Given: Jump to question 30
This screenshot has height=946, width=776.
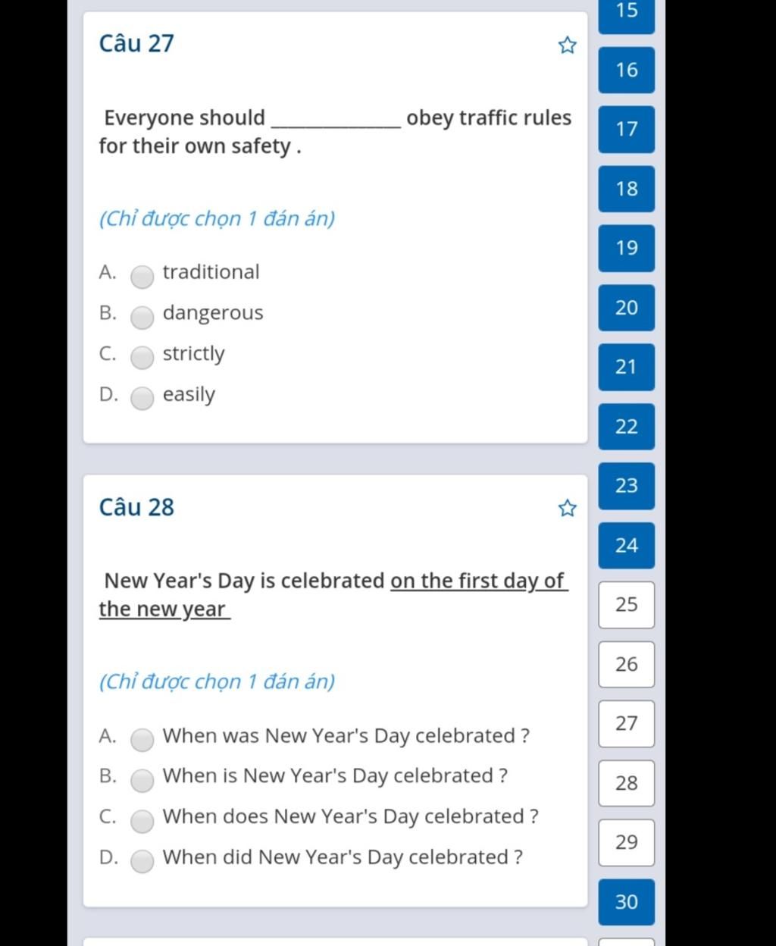Looking at the screenshot, I should (627, 902).
